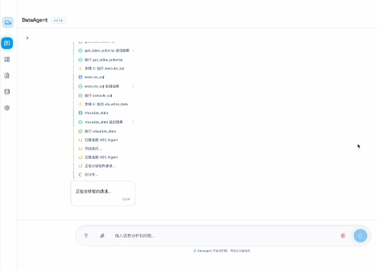Click green check icon beside execute_sql 返回结果
The width and height of the screenshot is (377, 270).
coord(80,87)
